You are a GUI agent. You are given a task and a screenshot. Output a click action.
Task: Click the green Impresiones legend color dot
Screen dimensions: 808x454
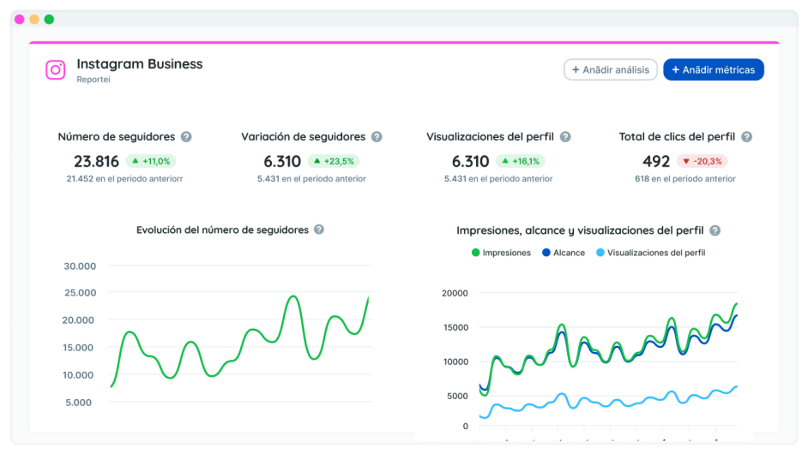coord(475,253)
